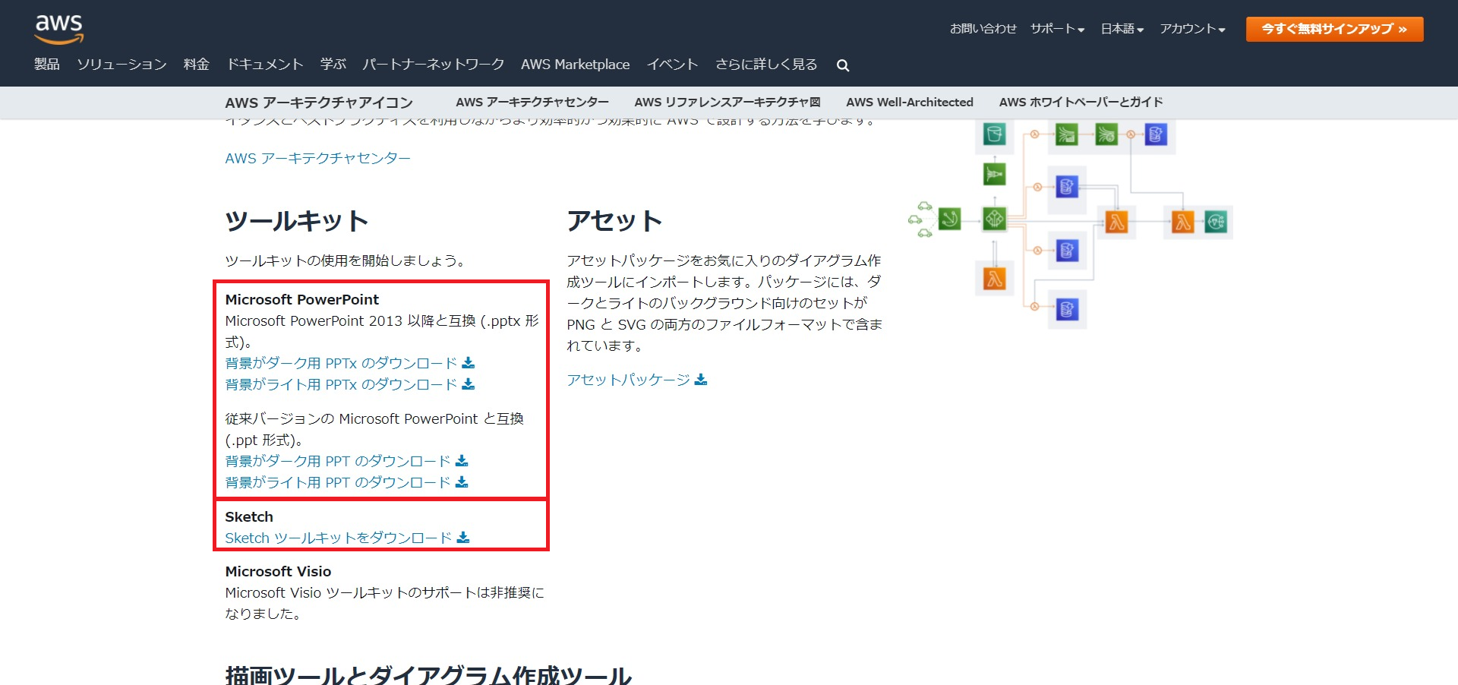Viewport: 1458px width, 685px height.
Task: Open the サポート dropdown
Action: 1057,29
